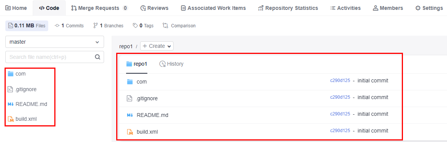447x142 pixels.
Task: Switch to Merge Requests tab
Action: pyautogui.click(x=99, y=8)
